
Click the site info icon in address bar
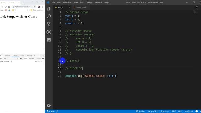(13, 7)
